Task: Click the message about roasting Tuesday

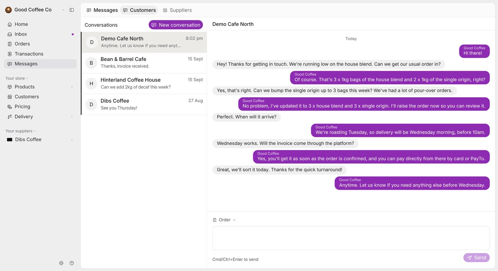Action: 400,130
